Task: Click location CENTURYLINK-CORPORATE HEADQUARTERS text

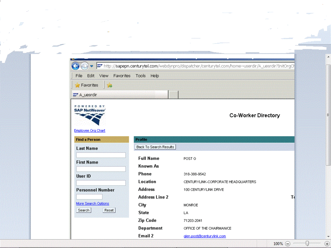Action: pos(220,182)
